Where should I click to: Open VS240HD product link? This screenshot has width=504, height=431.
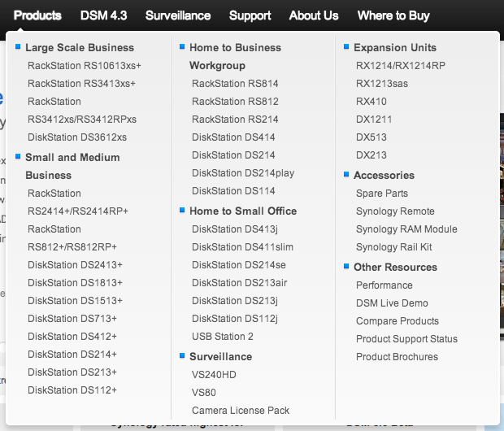pos(214,375)
